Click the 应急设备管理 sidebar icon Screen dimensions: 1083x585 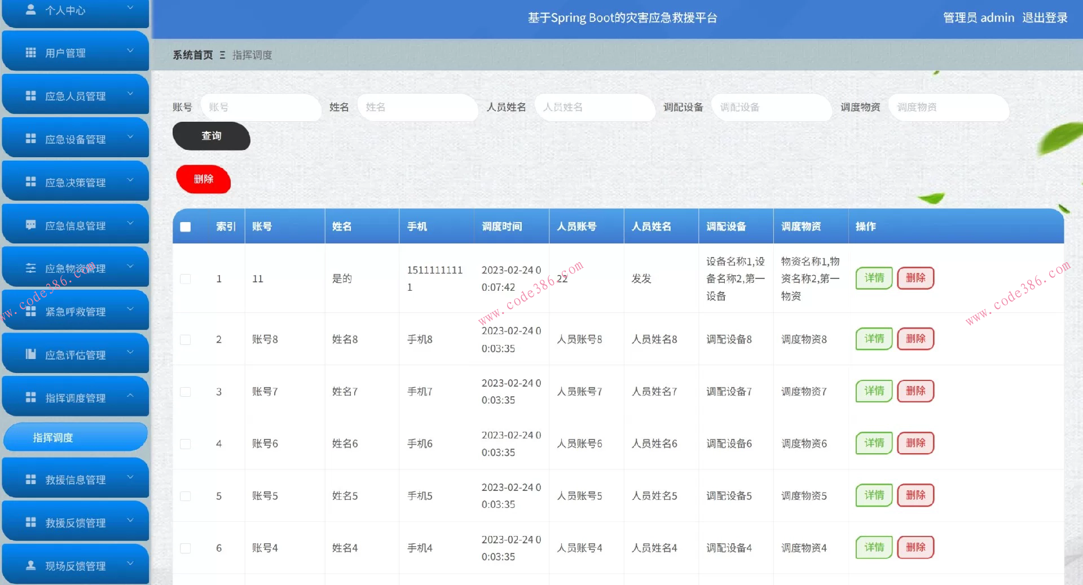click(x=31, y=139)
